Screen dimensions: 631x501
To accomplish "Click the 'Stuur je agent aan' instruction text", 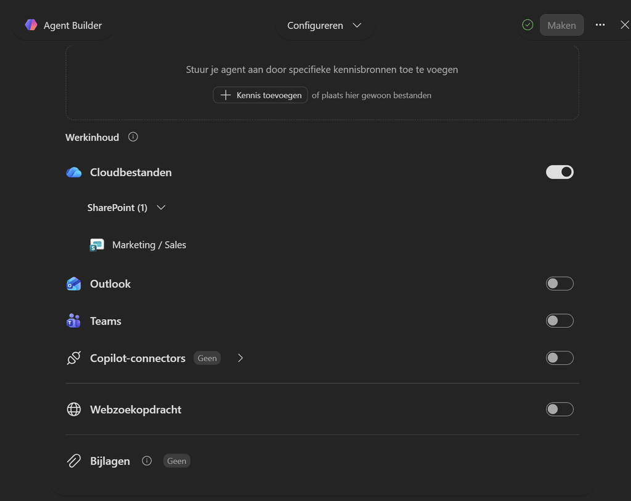I will tap(322, 70).
